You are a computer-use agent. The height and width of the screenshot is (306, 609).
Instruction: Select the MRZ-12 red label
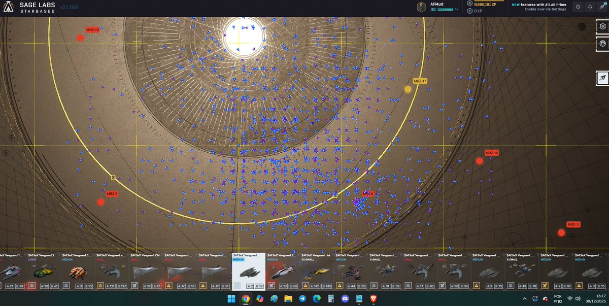(92, 30)
